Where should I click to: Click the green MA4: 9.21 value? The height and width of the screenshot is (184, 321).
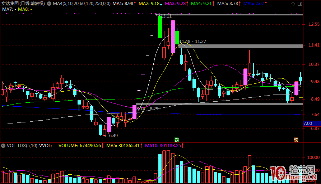tap(201, 4)
